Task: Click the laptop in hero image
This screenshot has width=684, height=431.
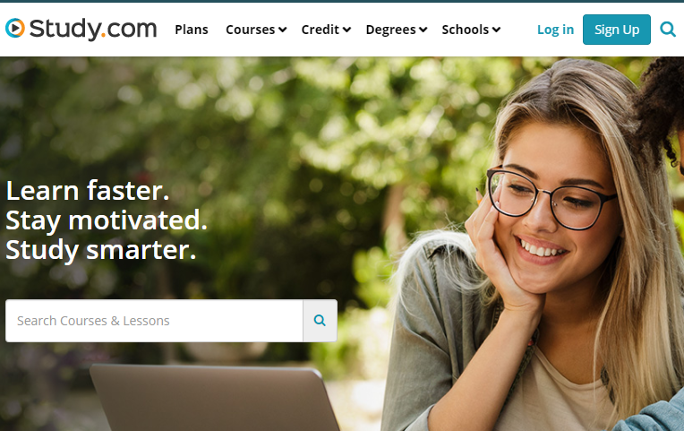Action: (x=214, y=397)
